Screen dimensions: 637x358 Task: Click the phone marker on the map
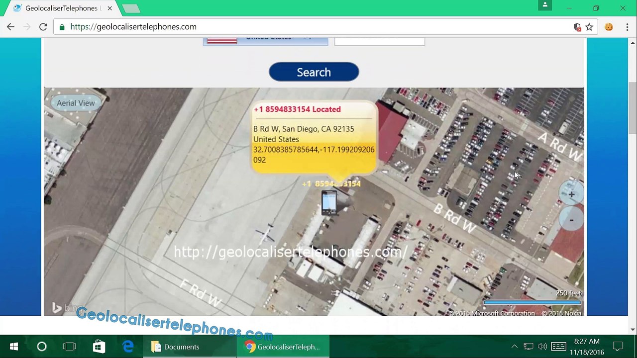(329, 203)
